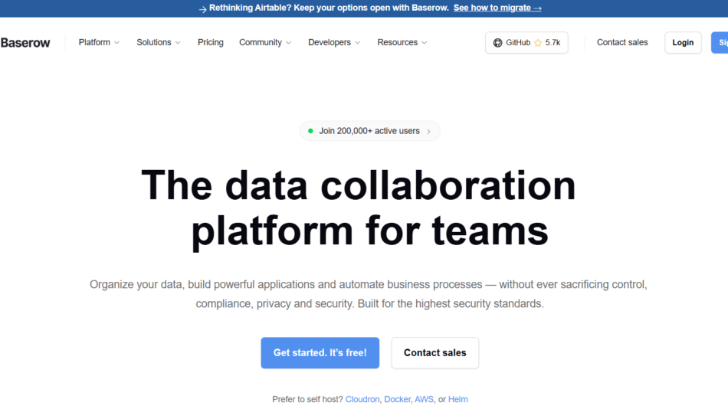The width and height of the screenshot is (728, 409).
Task: Click the Contact sales button under the headline
Action: point(435,353)
